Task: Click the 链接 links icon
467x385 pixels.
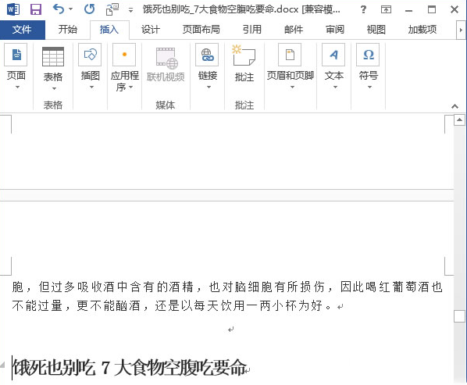Action: 207,55
